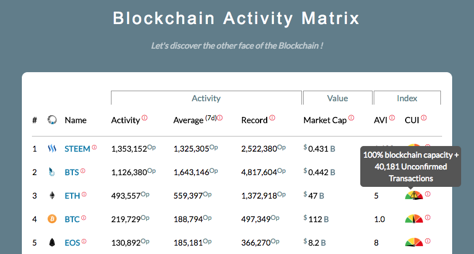The image size is (474, 254).
Task: Click the EOS coin logo icon
Action: (52, 242)
